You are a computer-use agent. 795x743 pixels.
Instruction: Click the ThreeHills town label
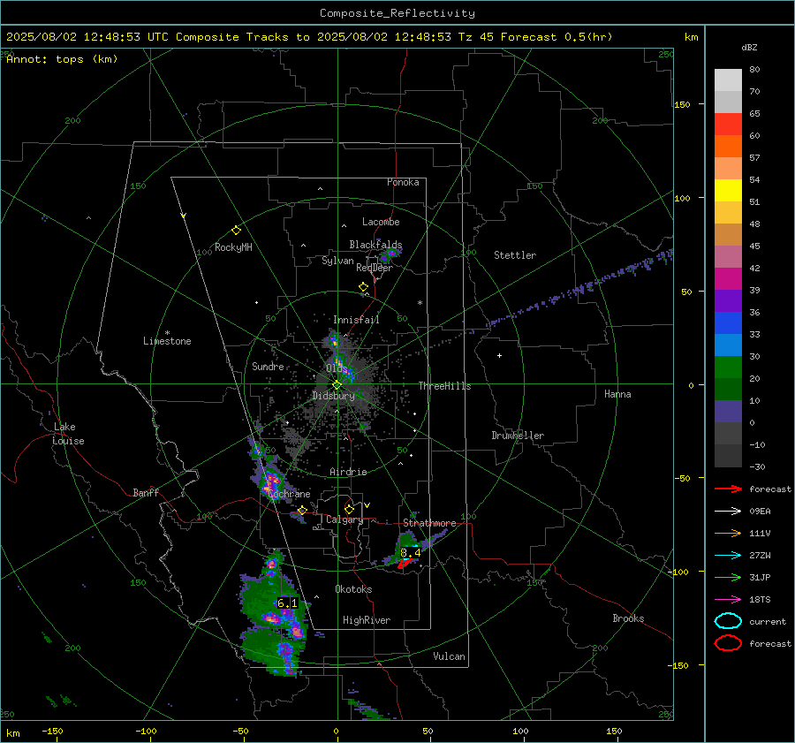pos(444,386)
